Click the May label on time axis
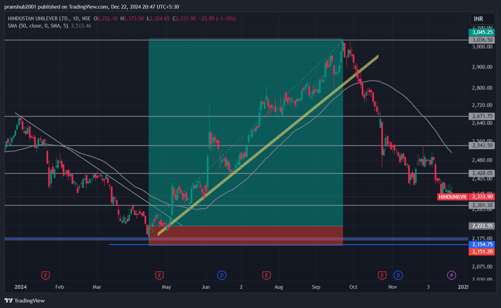The image size is (501, 308). (x=167, y=287)
